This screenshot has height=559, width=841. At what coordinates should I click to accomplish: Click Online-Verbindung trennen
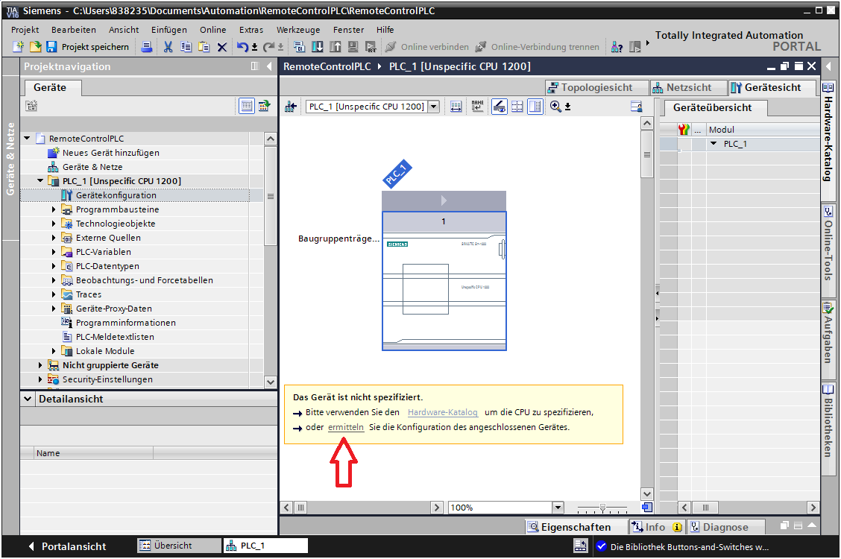pyautogui.click(x=537, y=47)
